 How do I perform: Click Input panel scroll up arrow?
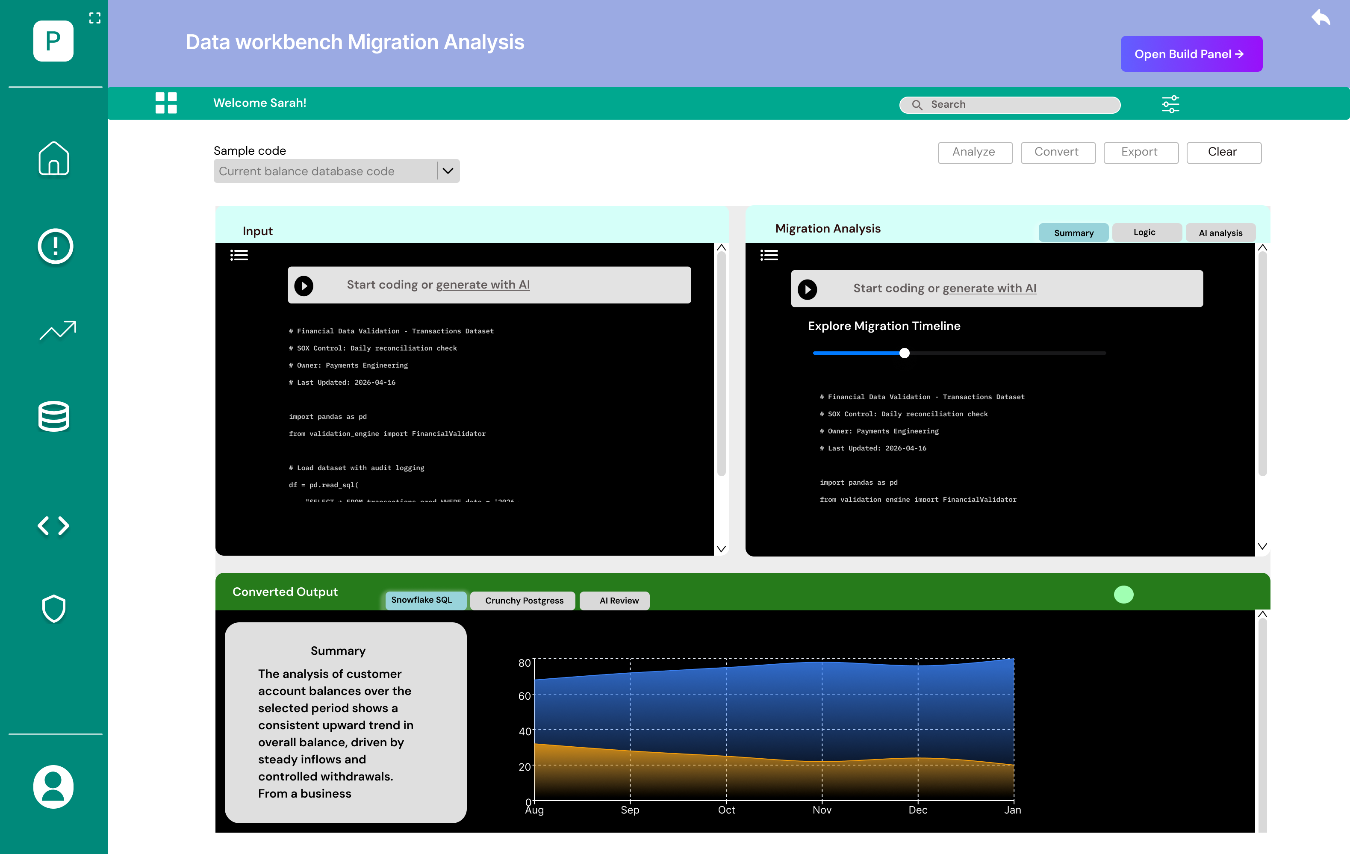click(722, 247)
